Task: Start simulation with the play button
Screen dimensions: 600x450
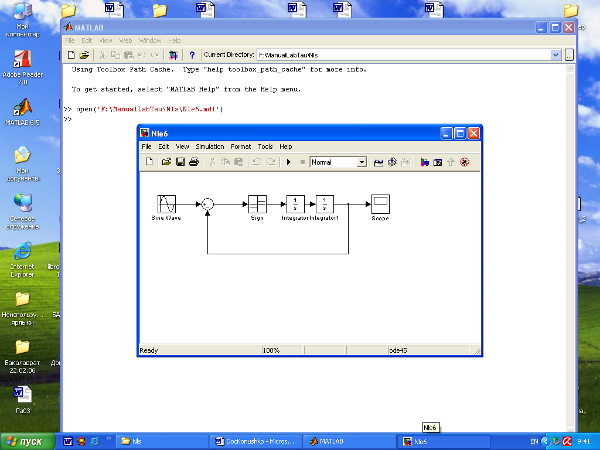Action: (289, 162)
